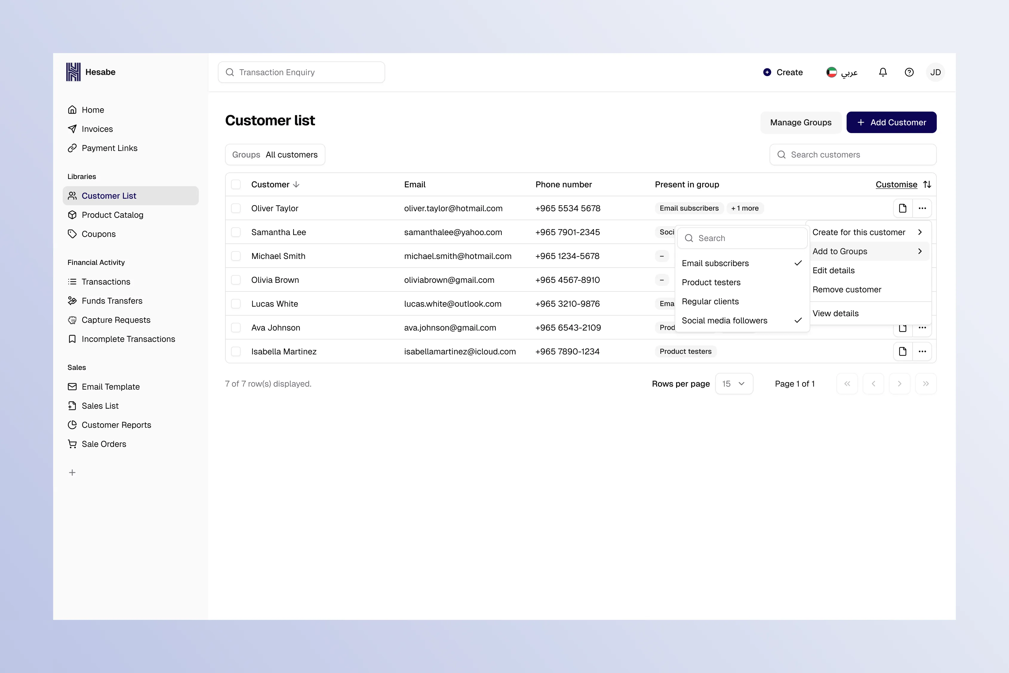The image size is (1009, 673).
Task: Click the groups Search field in popup
Action: tap(742, 238)
